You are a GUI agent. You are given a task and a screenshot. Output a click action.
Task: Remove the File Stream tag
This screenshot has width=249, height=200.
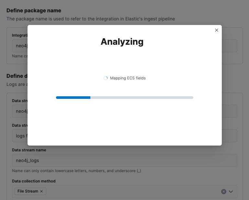[41, 191]
